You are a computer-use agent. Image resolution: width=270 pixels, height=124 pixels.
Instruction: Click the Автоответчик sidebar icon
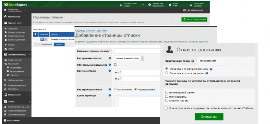pyautogui.click(x=6, y=89)
